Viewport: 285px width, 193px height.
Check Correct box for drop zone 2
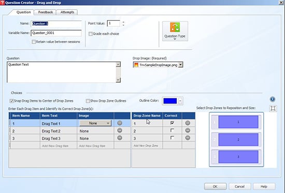click(x=172, y=130)
